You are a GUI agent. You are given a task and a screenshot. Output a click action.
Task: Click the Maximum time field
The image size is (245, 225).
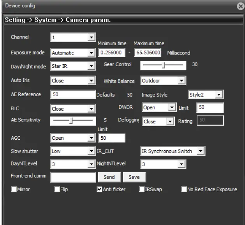(148, 53)
